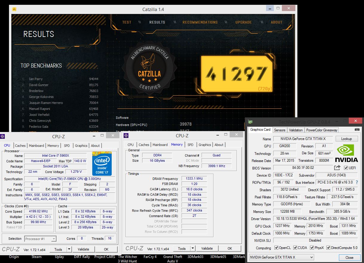364x263 pixels.
Task: Toggle the CUDA checkbox
Action: point(295,248)
